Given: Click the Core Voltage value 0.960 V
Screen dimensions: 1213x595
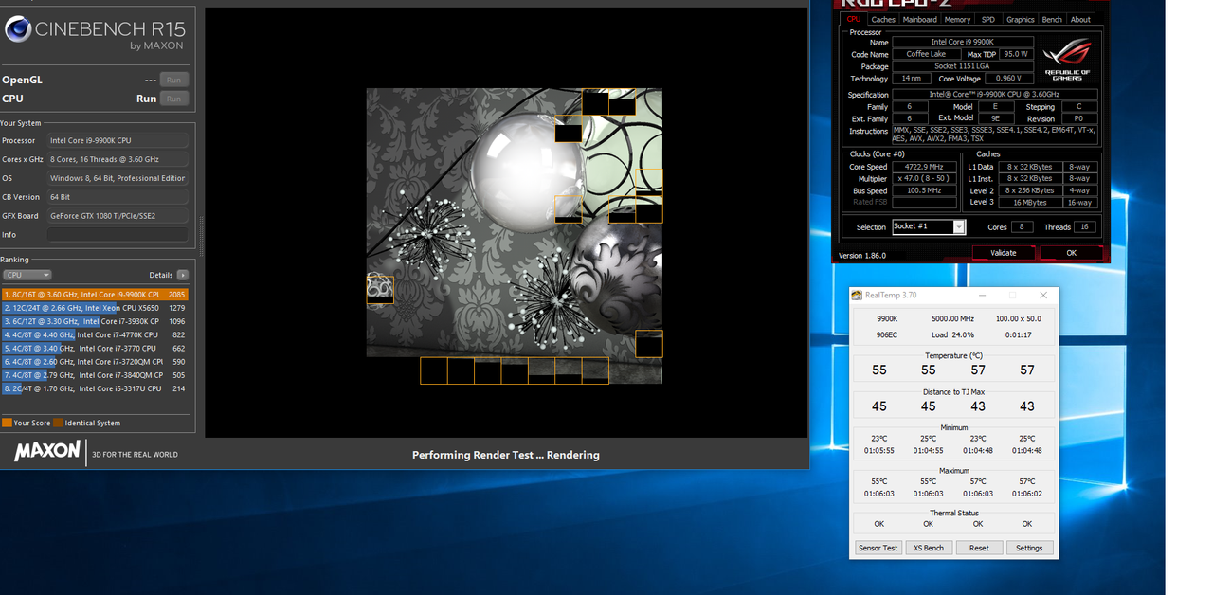Looking at the screenshot, I should 1009,79.
